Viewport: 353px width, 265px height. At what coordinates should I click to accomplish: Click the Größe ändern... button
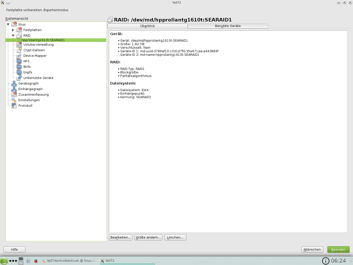[x=148, y=237]
